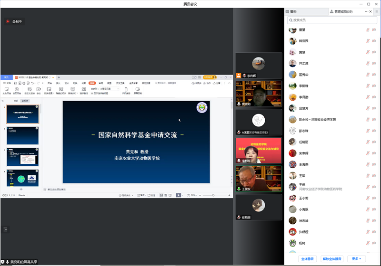Click 全体静音 mute all button
This screenshot has height=266, width=381.
tap(308, 259)
